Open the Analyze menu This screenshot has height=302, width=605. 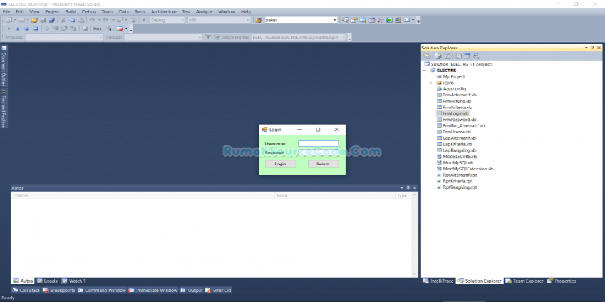(x=204, y=11)
